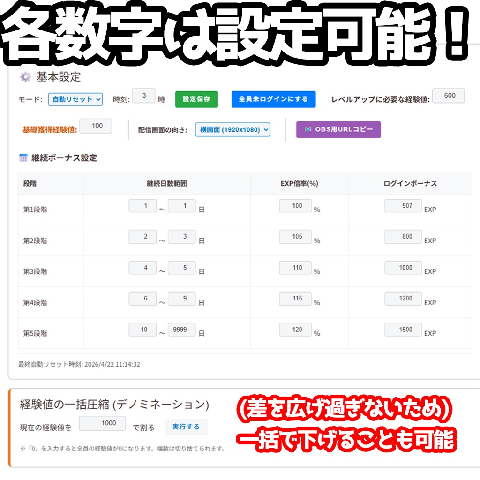Select the 9999 day range field of 第5段階
This screenshot has width=480, height=480.
pyautogui.click(x=181, y=329)
